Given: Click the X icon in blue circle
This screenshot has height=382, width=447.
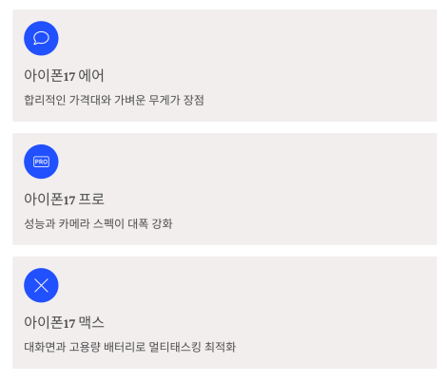Looking at the screenshot, I should [41, 285].
